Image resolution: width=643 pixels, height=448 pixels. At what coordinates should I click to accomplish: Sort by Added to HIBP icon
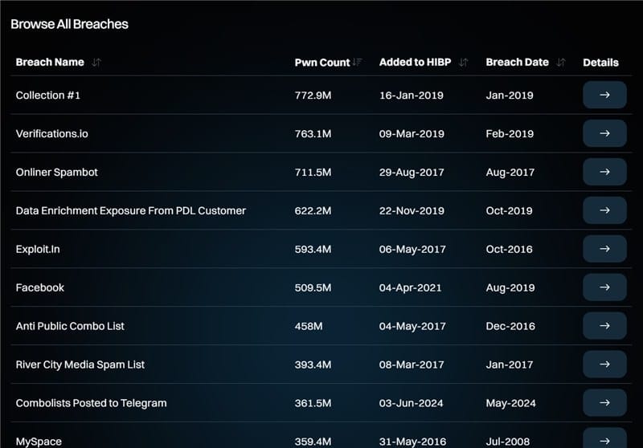pyautogui.click(x=464, y=63)
